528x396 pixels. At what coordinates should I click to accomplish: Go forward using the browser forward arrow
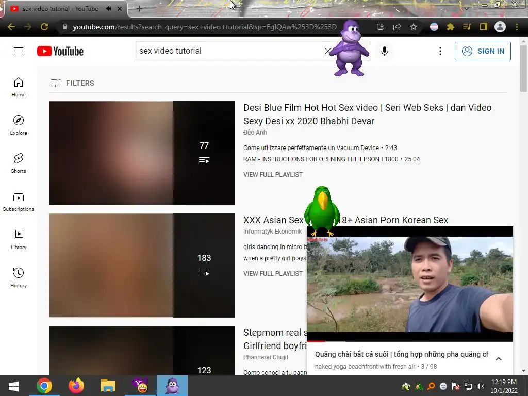(x=28, y=27)
